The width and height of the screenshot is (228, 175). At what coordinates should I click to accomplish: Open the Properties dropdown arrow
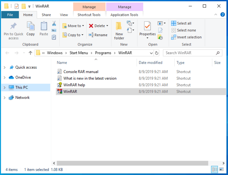pos(147,38)
